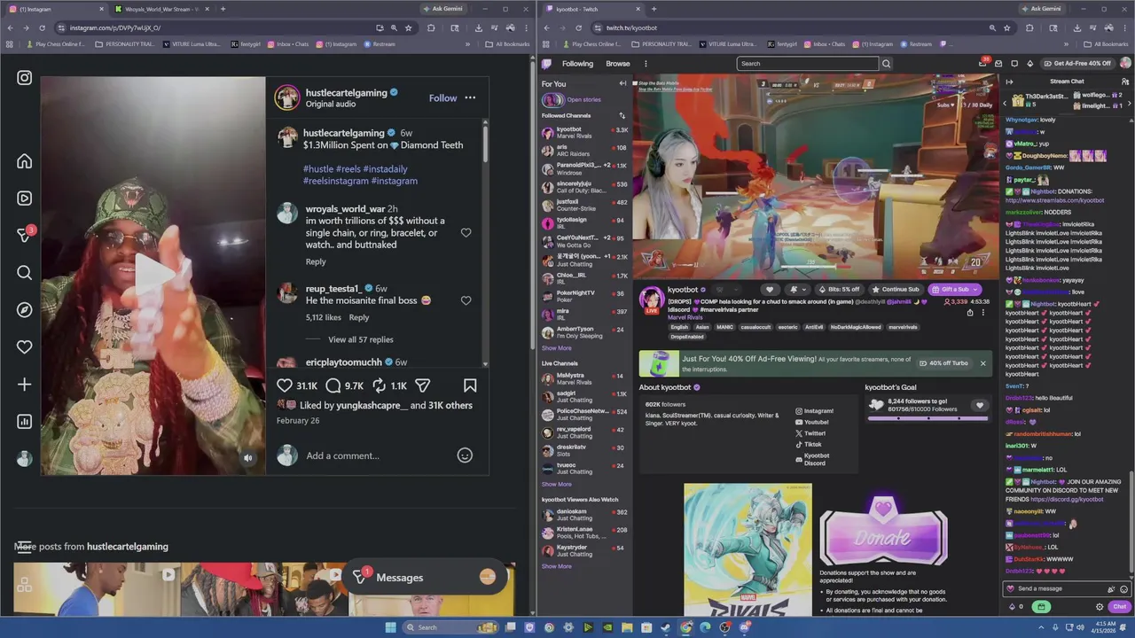Sort Followed Channels list
This screenshot has width=1135, height=638.
(x=622, y=116)
